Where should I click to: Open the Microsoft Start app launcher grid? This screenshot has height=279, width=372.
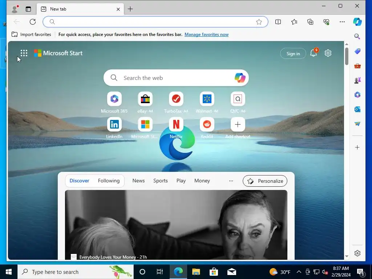pyautogui.click(x=24, y=53)
